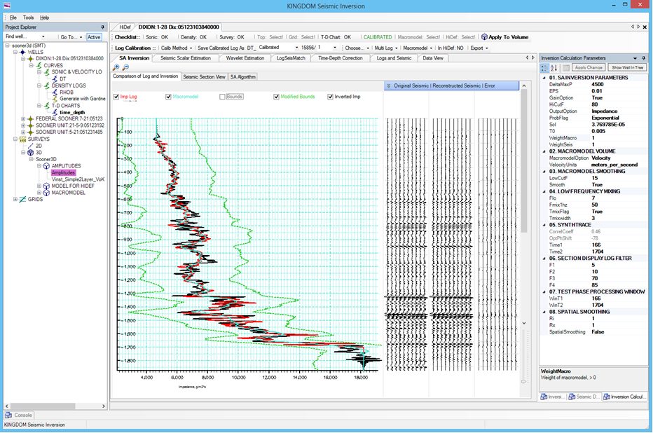Click the Grid: Select! checklist link
653x433 pixels.
(302, 37)
